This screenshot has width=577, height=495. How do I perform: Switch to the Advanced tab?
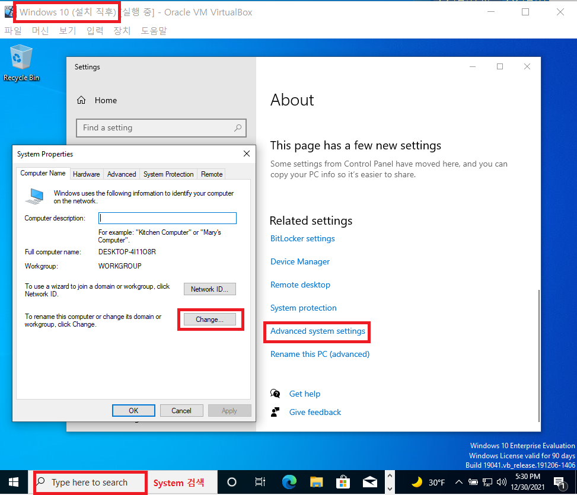point(122,174)
